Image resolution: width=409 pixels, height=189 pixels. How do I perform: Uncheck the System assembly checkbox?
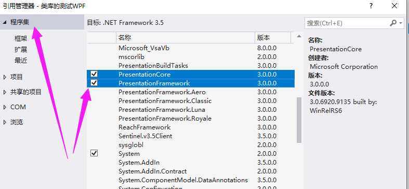point(94,153)
